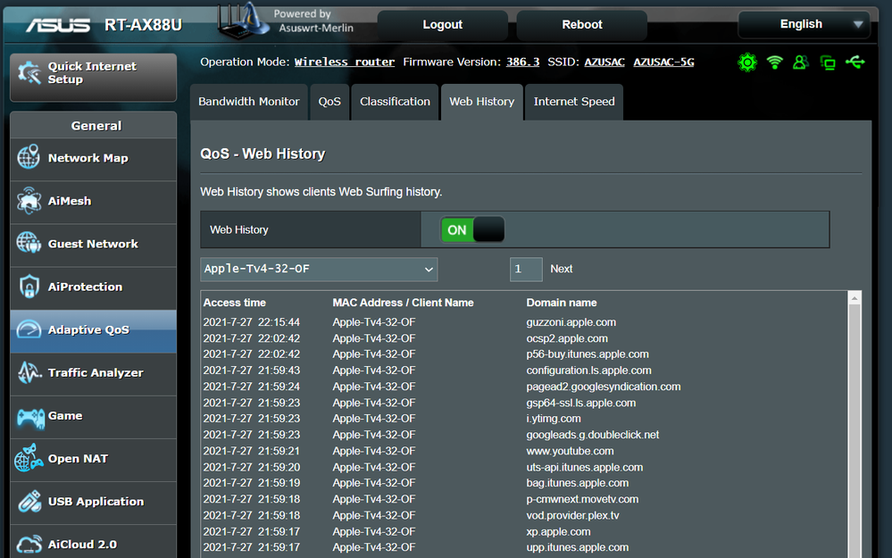Click the green user status icon
The height and width of the screenshot is (558, 892).
pos(800,62)
